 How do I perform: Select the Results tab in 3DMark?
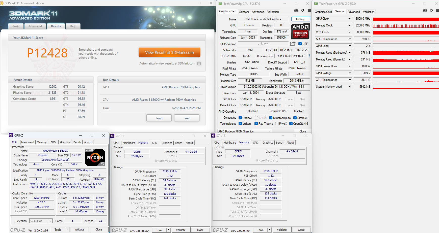tap(56, 26)
